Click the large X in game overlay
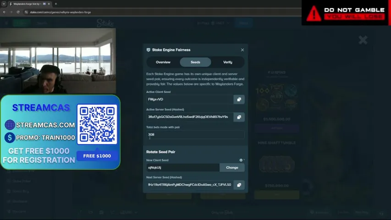This screenshot has height=220, width=391. (x=363, y=40)
